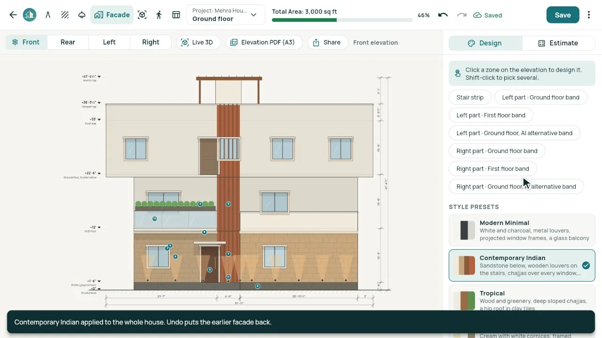Click zone marker 10 on the glass balcony
The width and height of the screenshot is (602, 338).
[x=154, y=218]
